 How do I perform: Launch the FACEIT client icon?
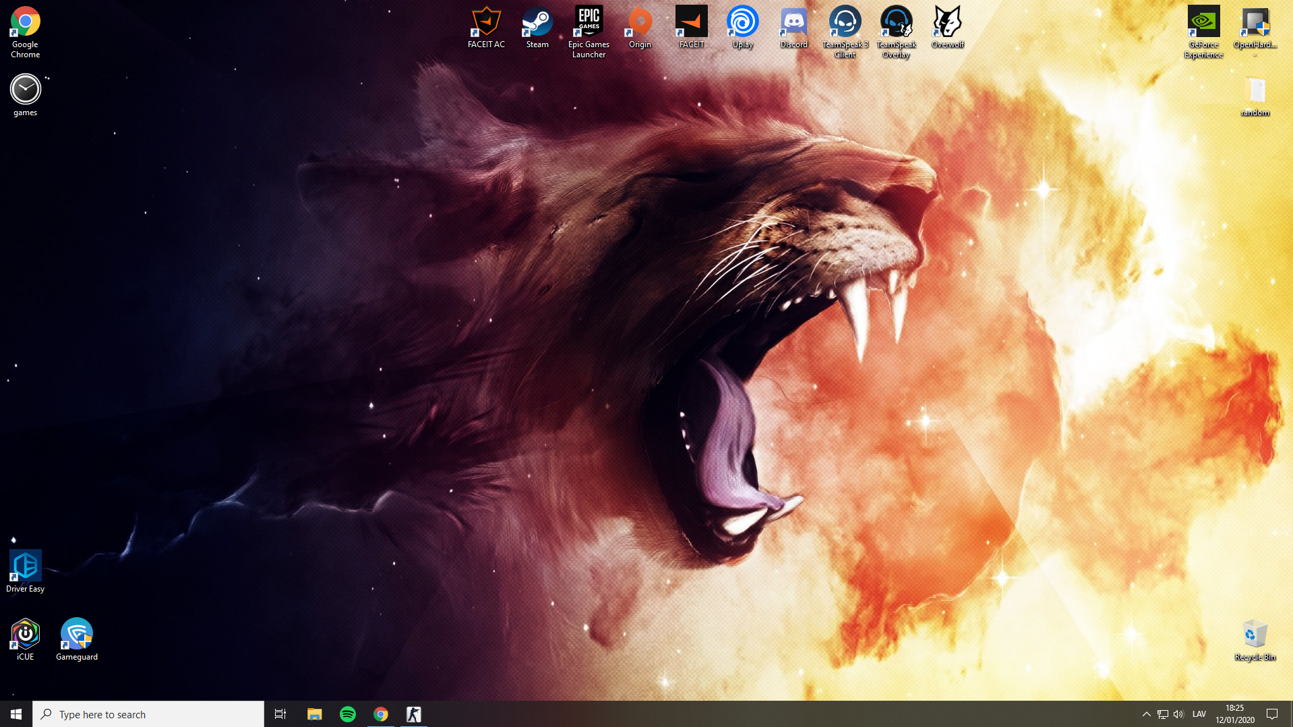(x=691, y=27)
